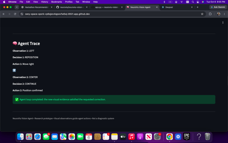The width and height of the screenshot is (228, 143).
Task: Close the app.py tab
Action: click(122, 7)
